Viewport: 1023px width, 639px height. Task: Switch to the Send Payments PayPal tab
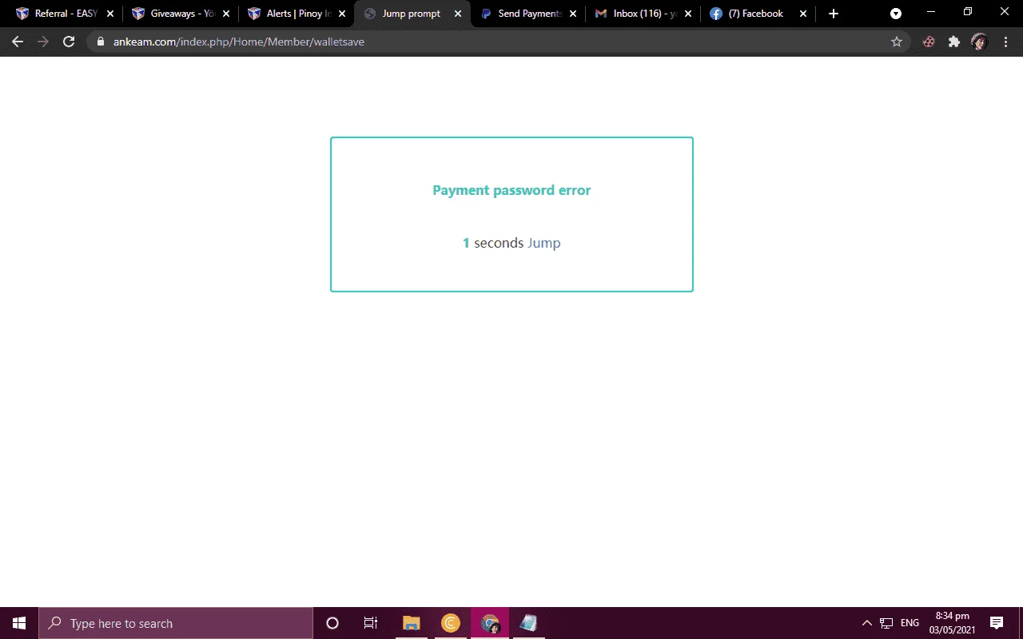[x=529, y=14]
